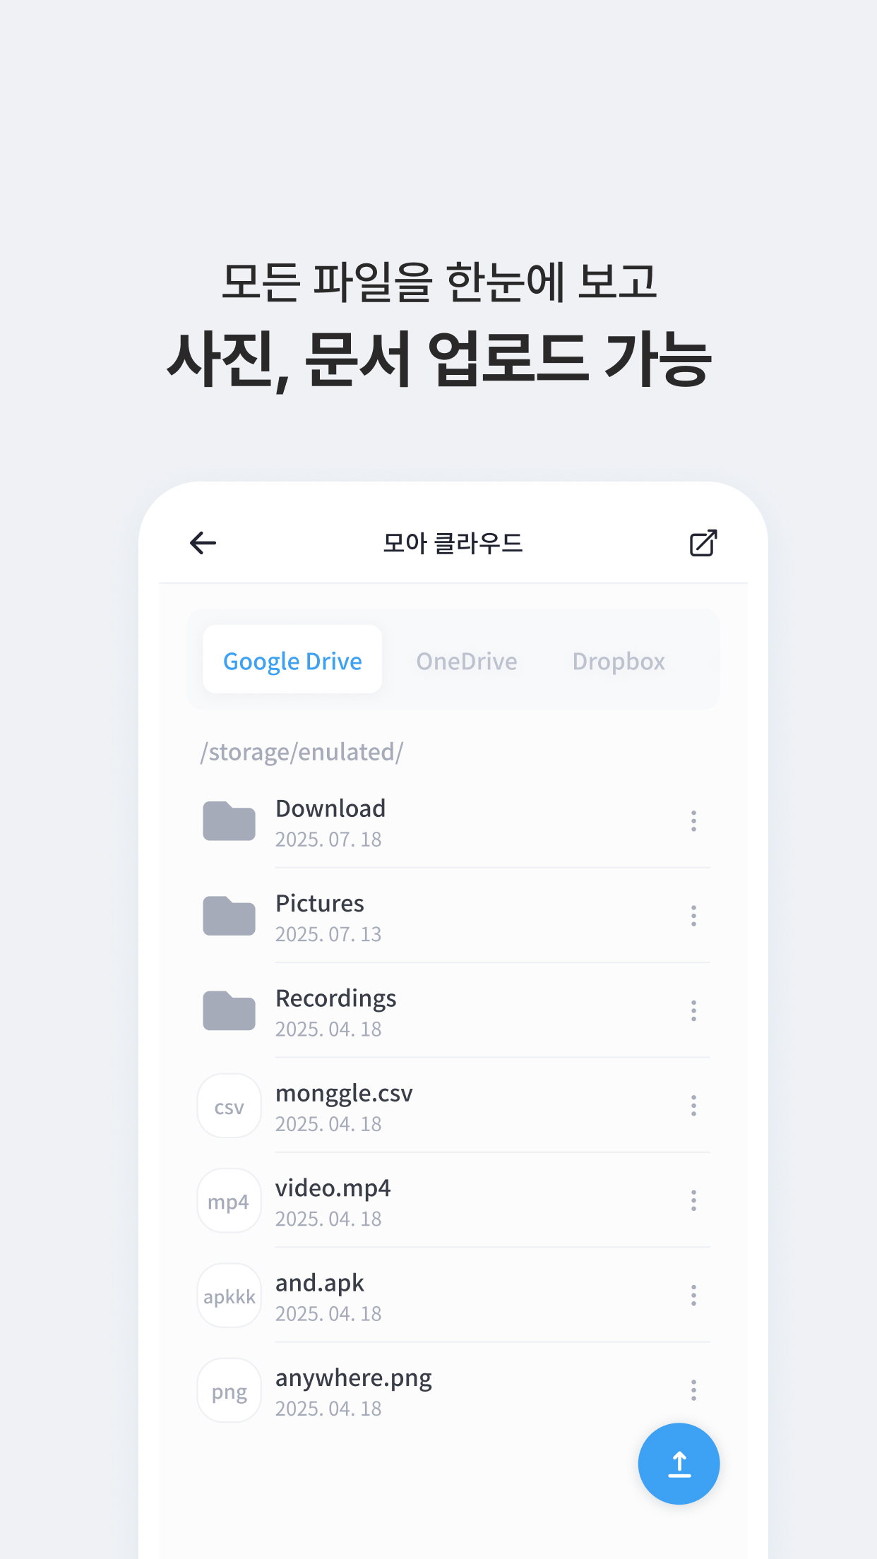Open the Pictures folder icon
Image resolution: width=877 pixels, height=1559 pixels.
229,916
